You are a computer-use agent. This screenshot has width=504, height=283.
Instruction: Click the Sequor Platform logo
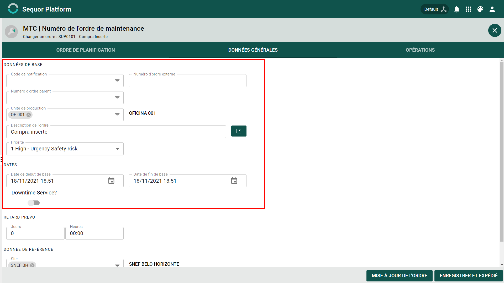click(13, 9)
